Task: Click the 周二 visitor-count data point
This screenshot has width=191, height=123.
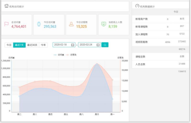Action: point(19,87)
